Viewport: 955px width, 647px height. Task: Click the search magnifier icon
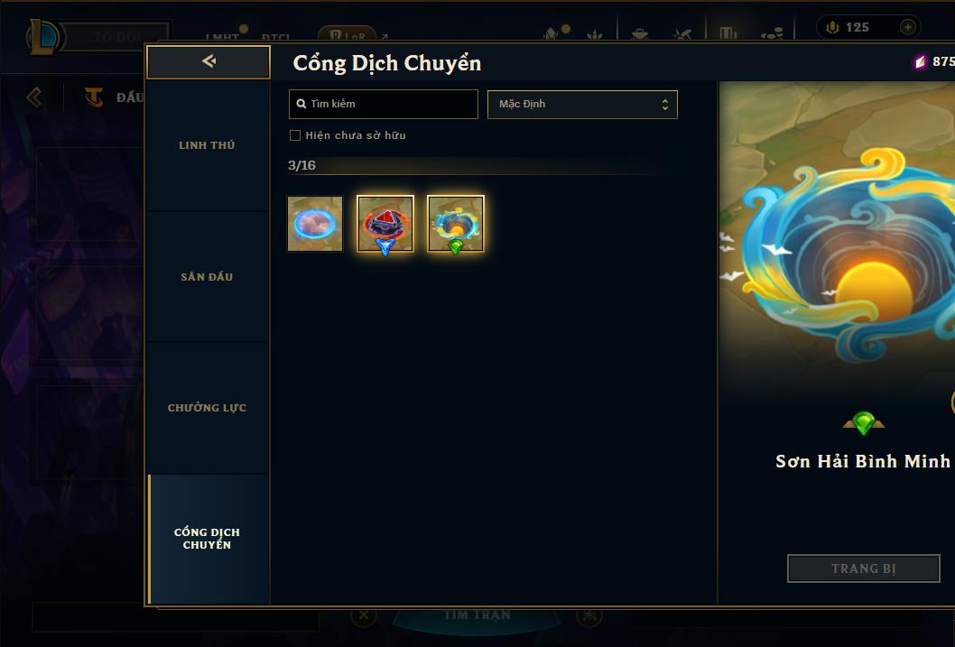point(301,104)
